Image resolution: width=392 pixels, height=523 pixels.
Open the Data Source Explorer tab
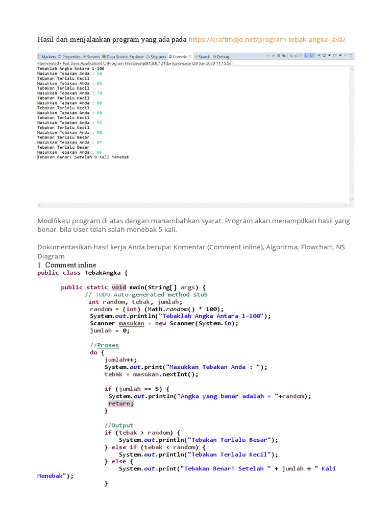coord(123,57)
